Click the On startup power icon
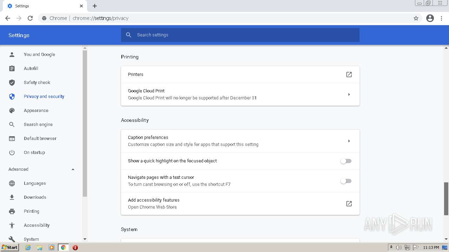This screenshot has height=252, width=449. pos(12,152)
